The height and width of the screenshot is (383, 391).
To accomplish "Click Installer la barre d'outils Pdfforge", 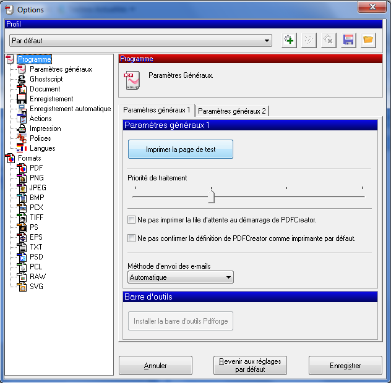I will pos(181,321).
